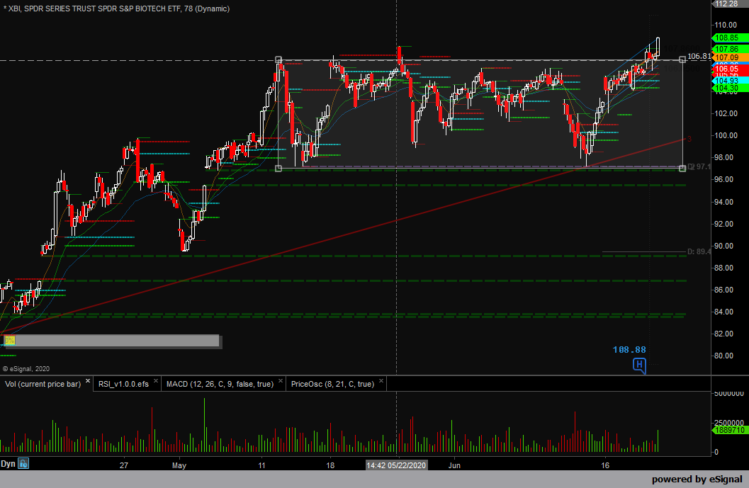Close the MACD study tab
Screen dimensions: 749x488
pyautogui.click(x=281, y=381)
